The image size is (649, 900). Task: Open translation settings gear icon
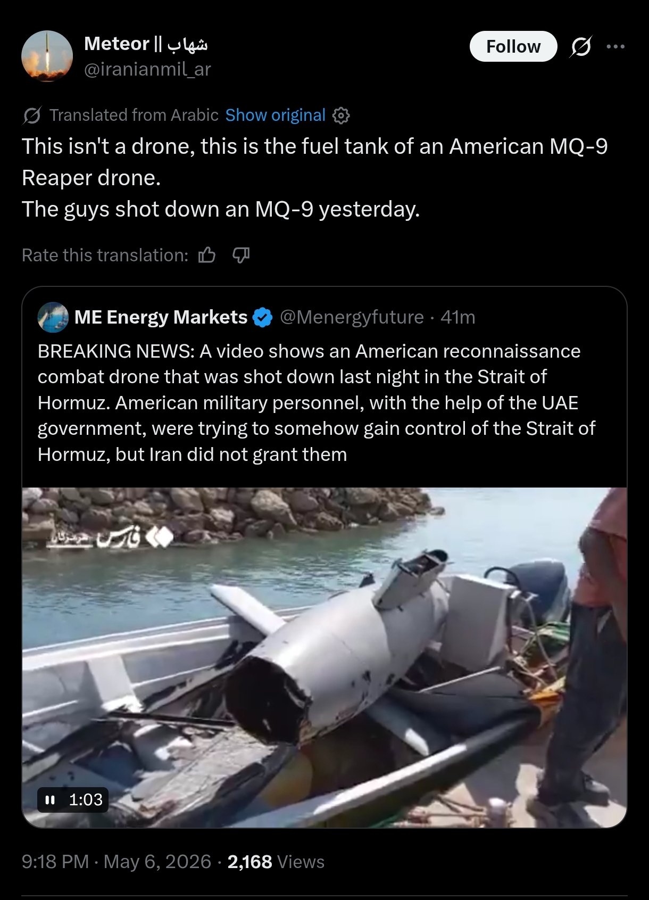click(341, 115)
